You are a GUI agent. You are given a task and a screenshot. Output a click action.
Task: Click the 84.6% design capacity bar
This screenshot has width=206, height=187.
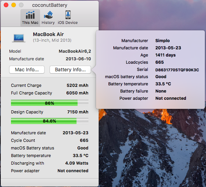[50, 121]
